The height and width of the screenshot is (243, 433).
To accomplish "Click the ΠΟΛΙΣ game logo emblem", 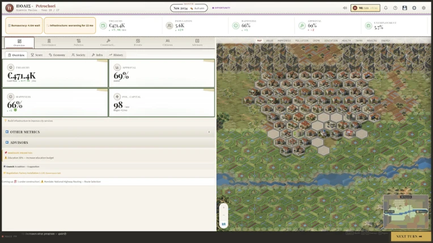I will coord(10,8).
